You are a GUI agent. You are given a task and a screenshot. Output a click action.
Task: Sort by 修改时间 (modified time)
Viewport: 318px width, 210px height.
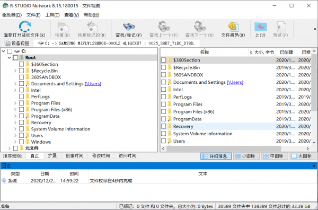[101, 156]
